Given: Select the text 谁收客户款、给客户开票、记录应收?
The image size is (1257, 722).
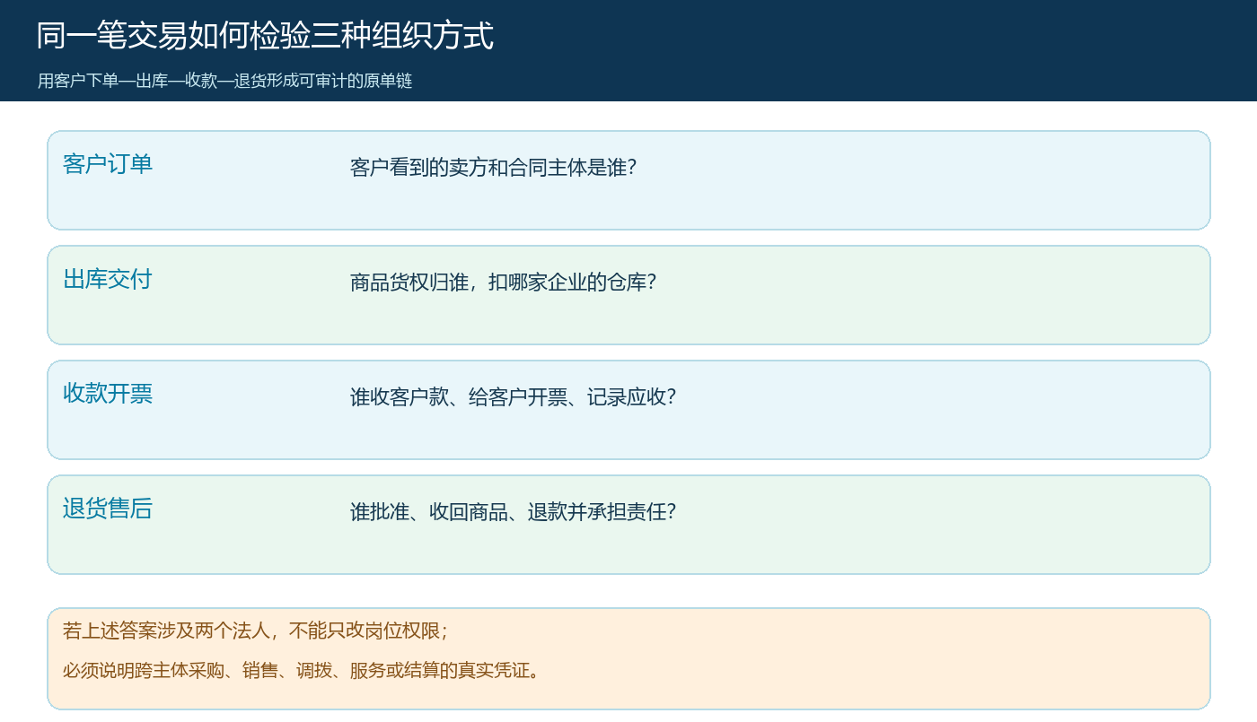Looking at the screenshot, I should tap(513, 397).
